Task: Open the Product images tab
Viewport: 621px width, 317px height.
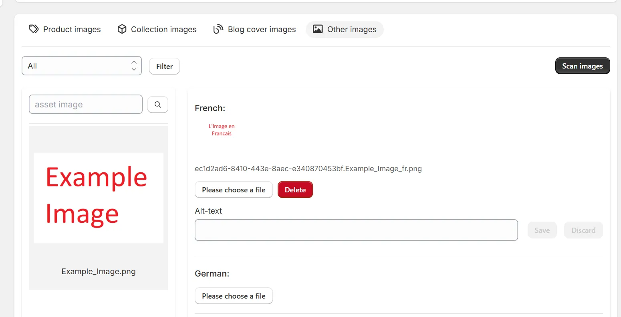Action: pyautogui.click(x=65, y=29)
